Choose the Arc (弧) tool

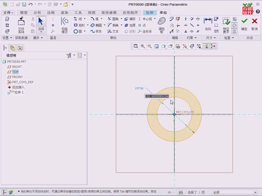[95, 19]
